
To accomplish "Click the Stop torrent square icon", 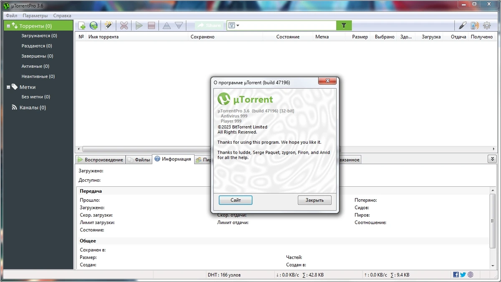I will 152,25.
